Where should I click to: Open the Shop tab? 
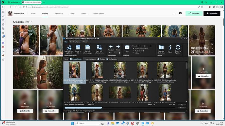[x=72, y=13]
